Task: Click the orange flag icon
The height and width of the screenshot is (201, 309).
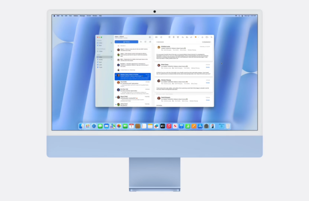Action: [196, 37]
